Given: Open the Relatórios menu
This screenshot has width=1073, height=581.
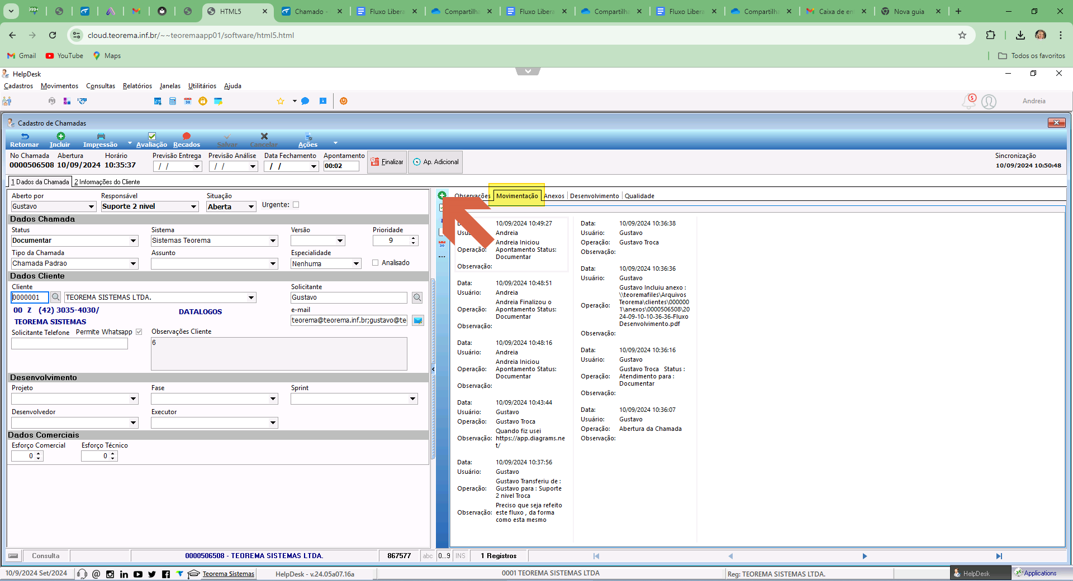Looking at the screenshot, I should (x=137, y=86).
